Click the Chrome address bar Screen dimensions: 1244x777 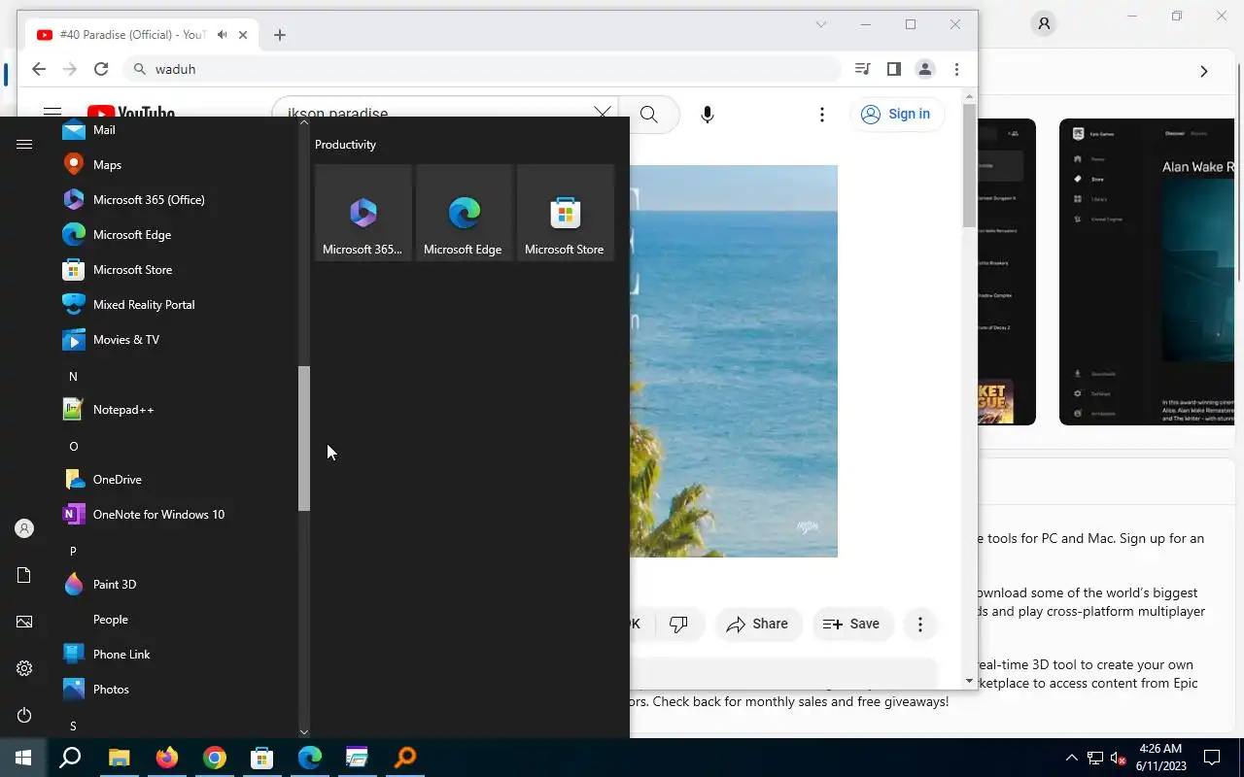click(x=482, y=69)
